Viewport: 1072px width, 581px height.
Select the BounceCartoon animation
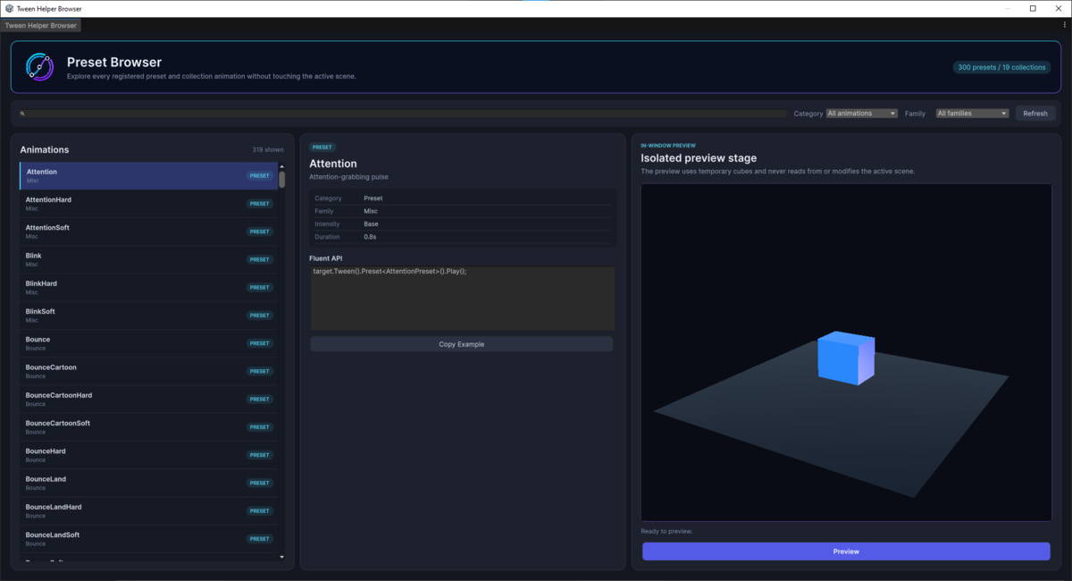pos(148,371)
